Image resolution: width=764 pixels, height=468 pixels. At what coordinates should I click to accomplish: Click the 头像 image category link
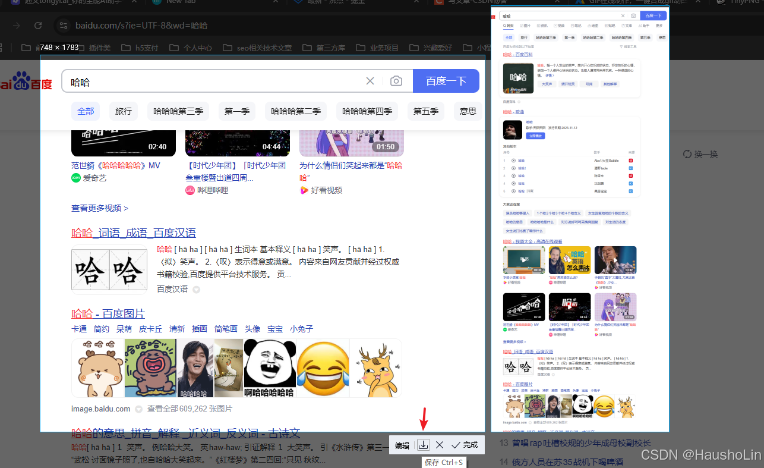pos(252,329)
